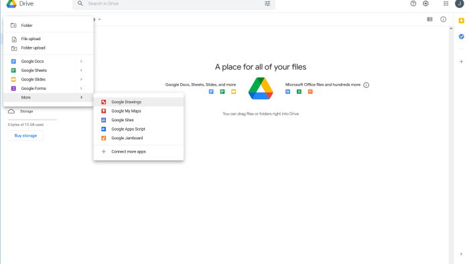
Task: Expand the Google Slides submenu arrow
Action: 81,79
